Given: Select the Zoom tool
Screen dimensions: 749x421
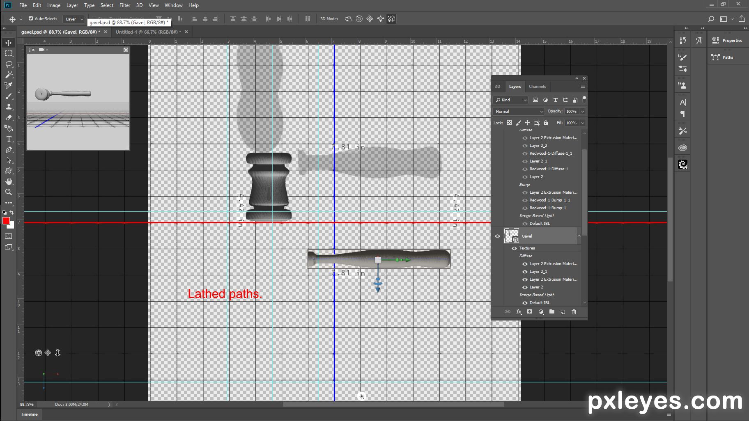Looking at the screenshot, I should tap(9, 192).
